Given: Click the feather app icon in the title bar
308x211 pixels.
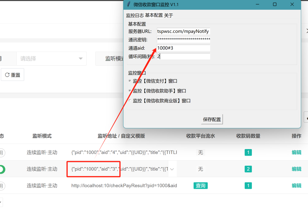Looking at the screenshot, I should (x=129, y=4).
